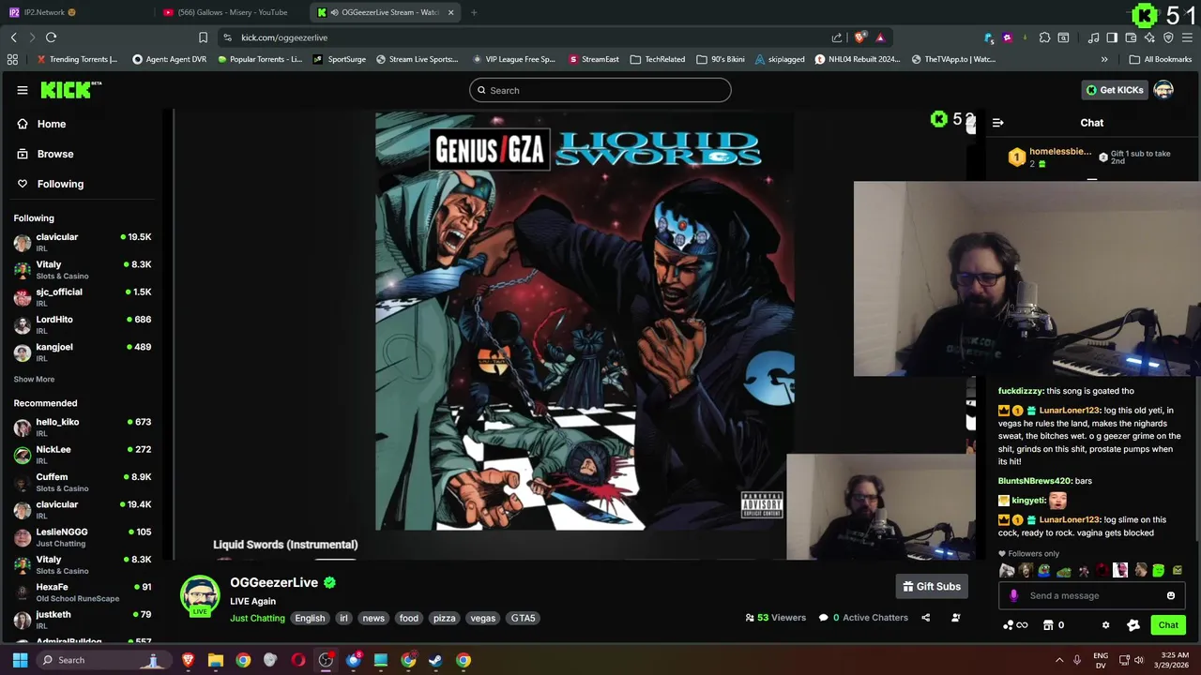Switch to the Gallows - Misery YouTube tab
The width and height of the screenshot is (1201, 675).
231,12
